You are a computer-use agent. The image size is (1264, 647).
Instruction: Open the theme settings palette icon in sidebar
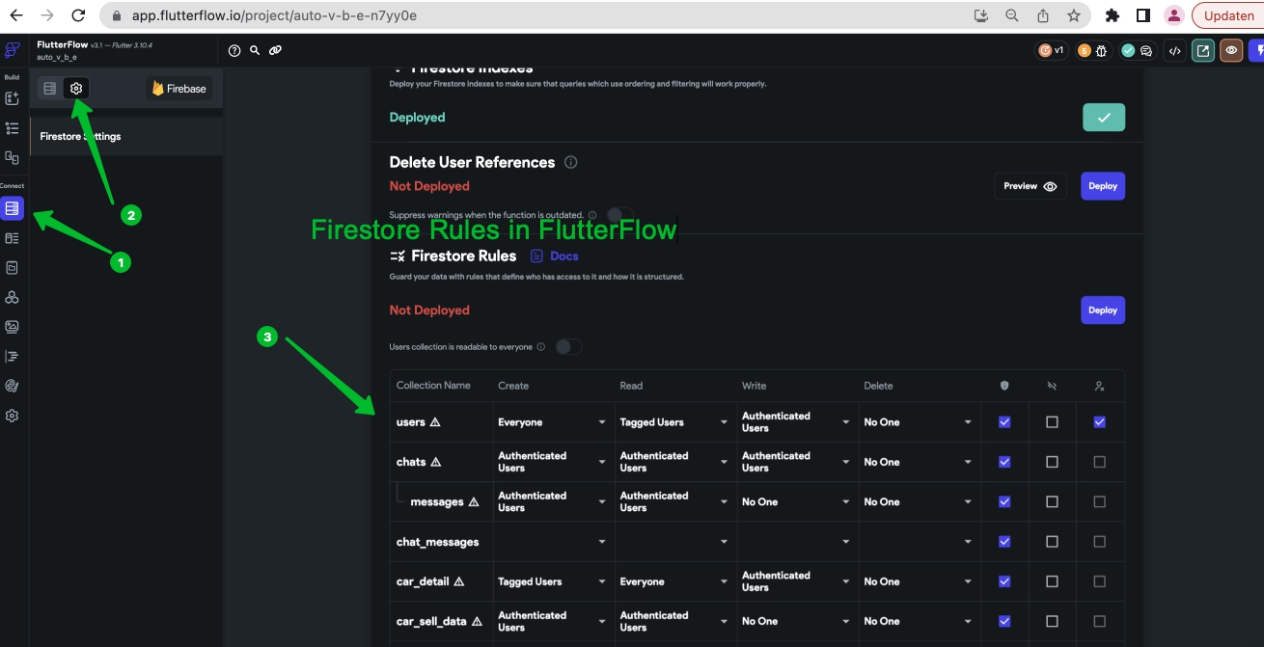tap(12, 386)
